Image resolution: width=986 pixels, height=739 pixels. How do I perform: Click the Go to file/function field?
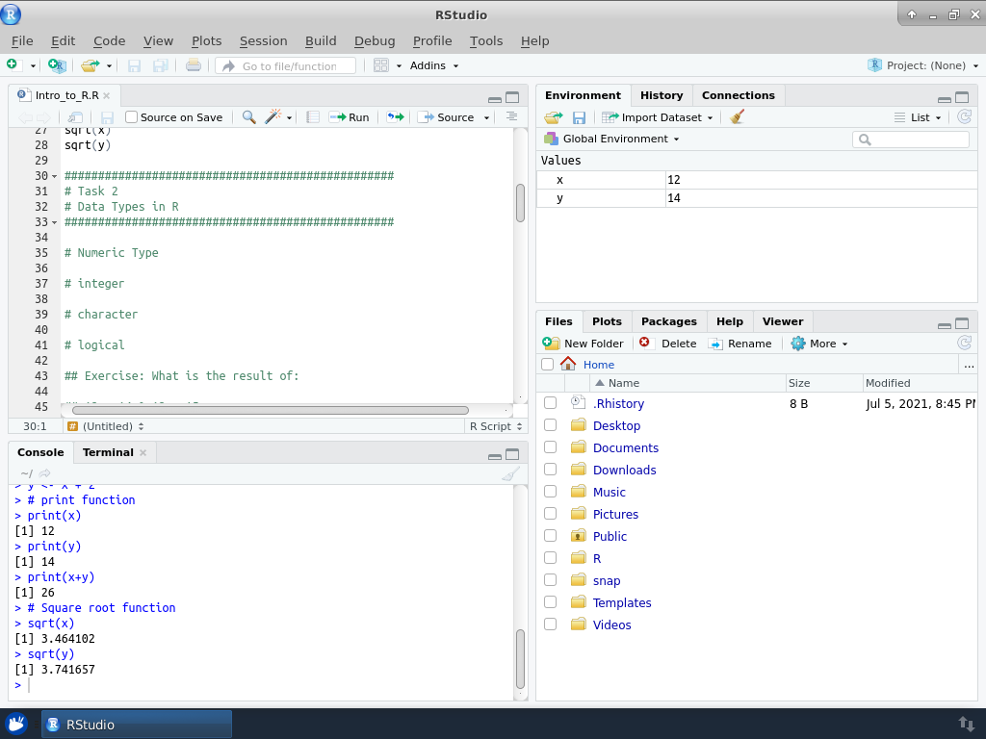(x=289, y=65)
